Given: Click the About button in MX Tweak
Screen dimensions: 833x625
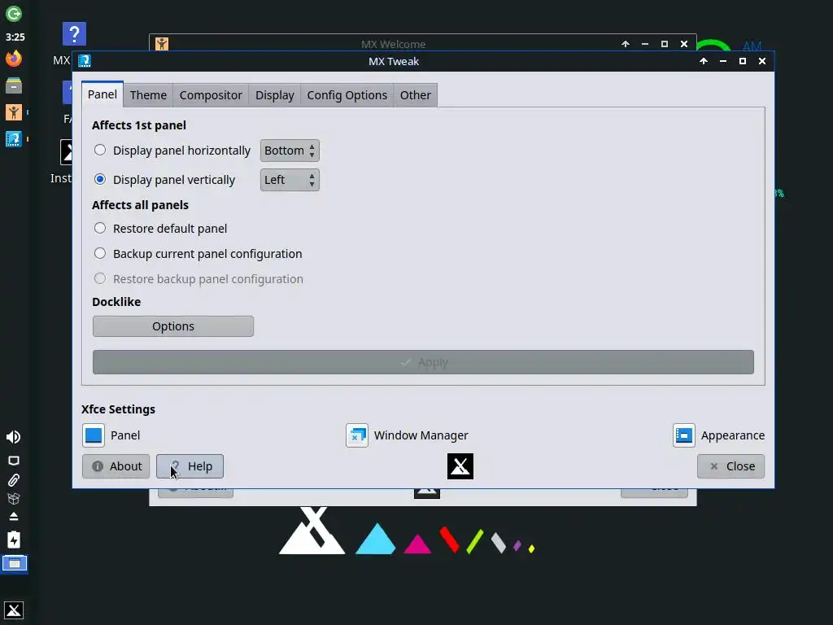Looking at the screenshot, I should tap(116, 466).
